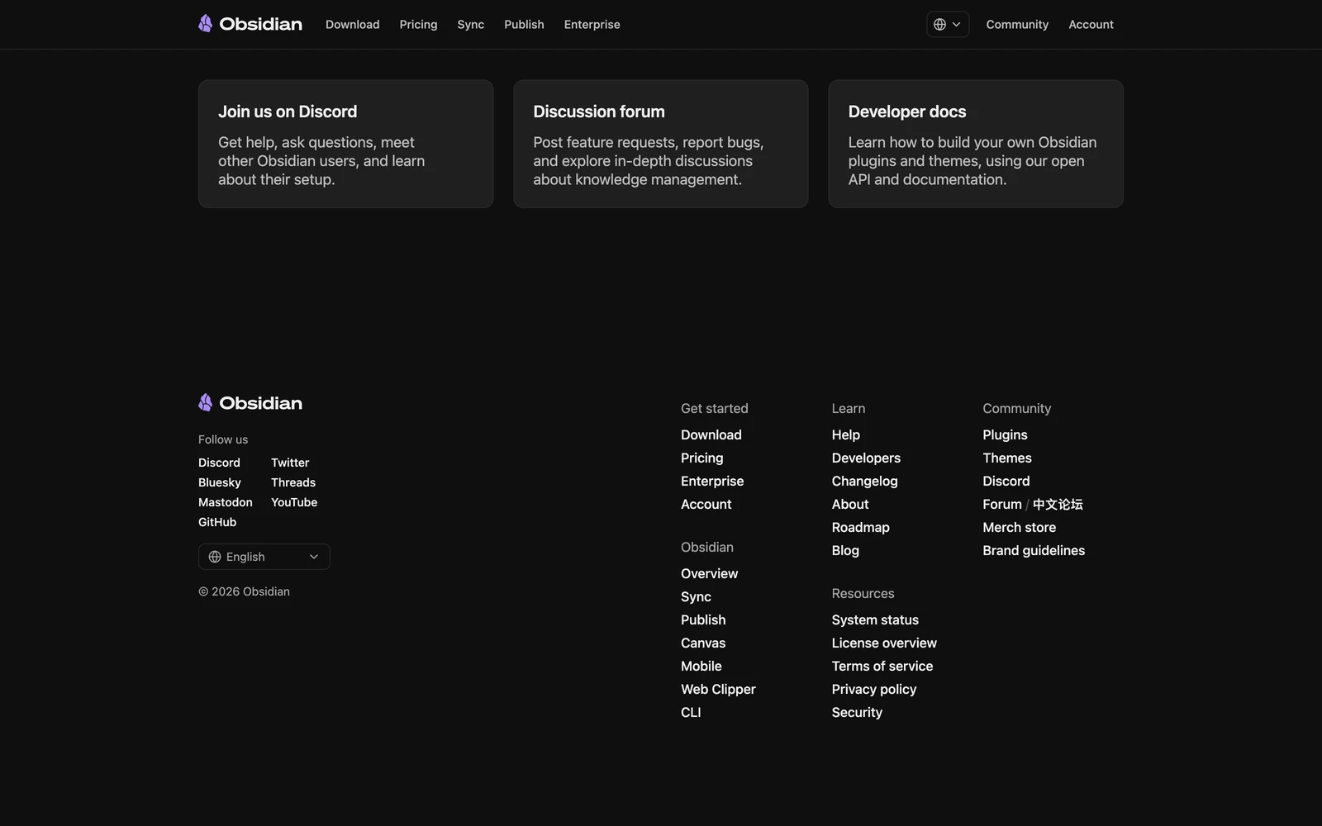The width and height of the screenshot is (1322, 826).
Task: Open Sync in the Obsidian footer column
Action: 696,596
